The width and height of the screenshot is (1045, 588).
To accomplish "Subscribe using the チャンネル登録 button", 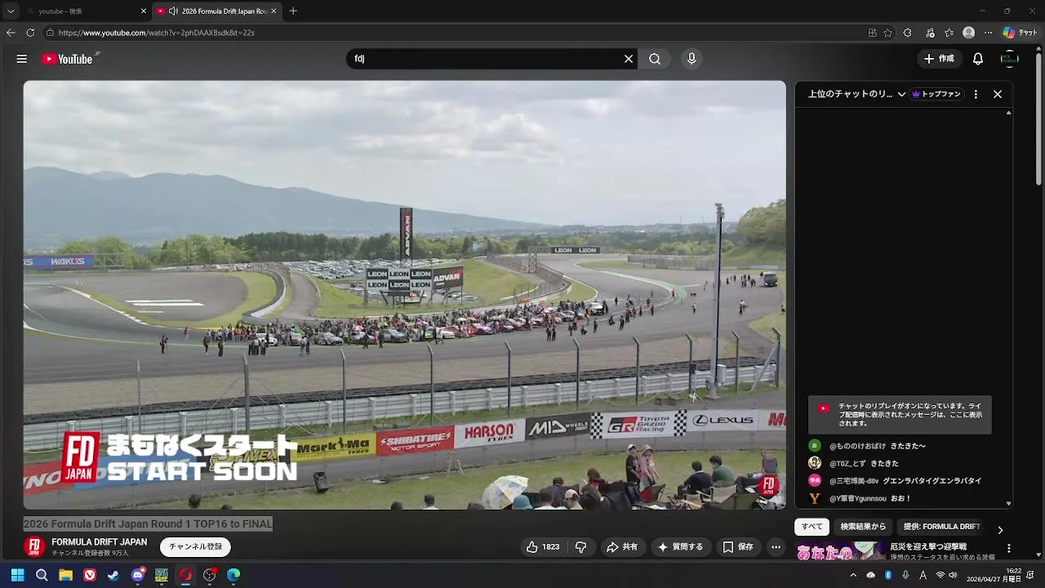I will click(196, 547).
